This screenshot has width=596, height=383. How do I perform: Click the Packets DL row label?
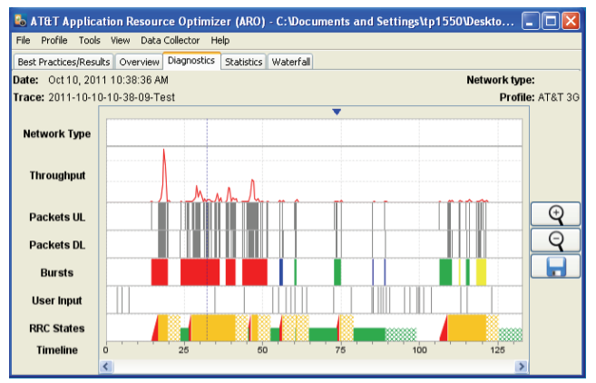point(57,245)
